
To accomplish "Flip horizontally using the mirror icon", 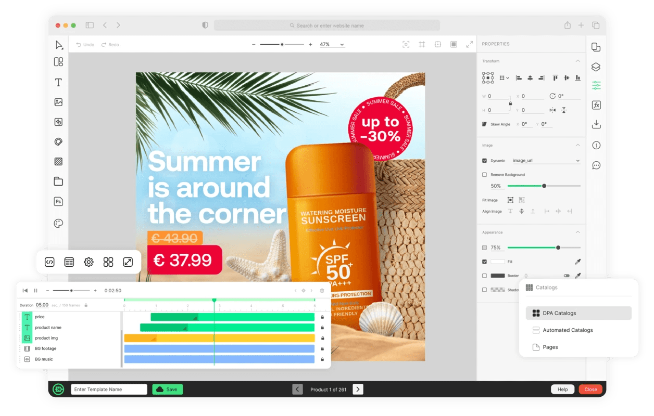I will point(552,110).
